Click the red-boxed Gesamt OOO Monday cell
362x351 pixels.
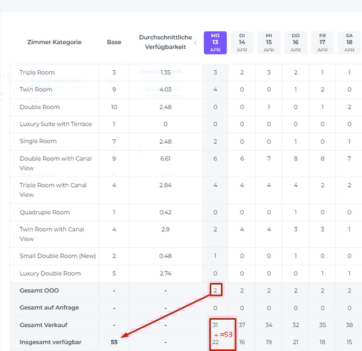(215, 291)
